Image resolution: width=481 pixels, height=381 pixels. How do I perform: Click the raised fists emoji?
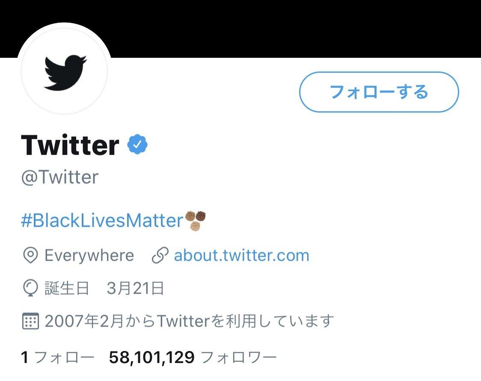click(196, 220)
